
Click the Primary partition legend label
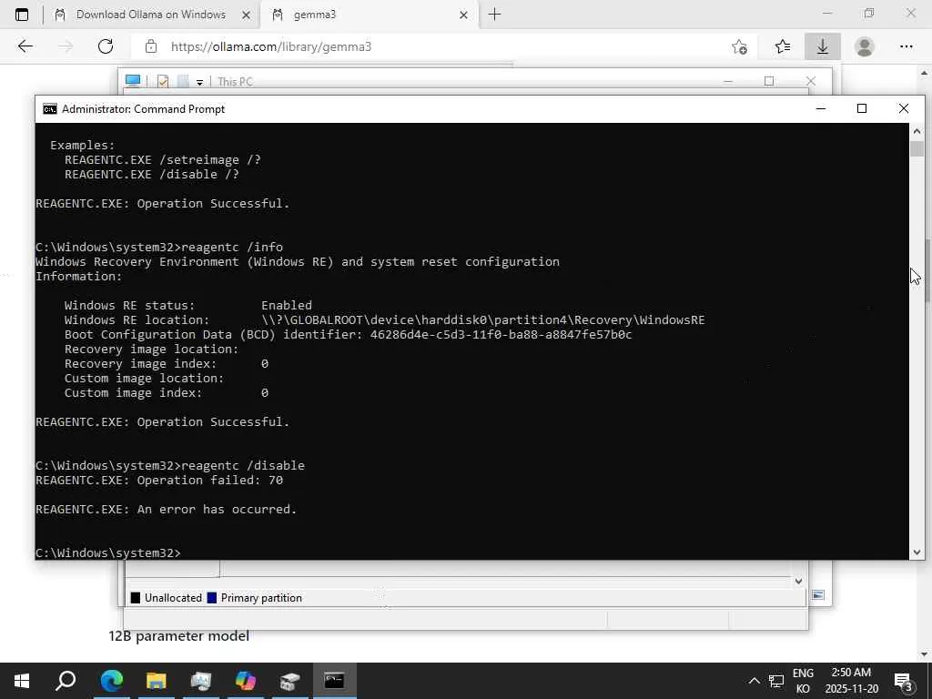point(261,598)
